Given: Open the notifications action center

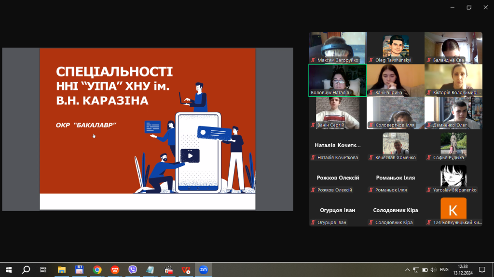Looking at the screenshot, I should click(x=482, y=270).
